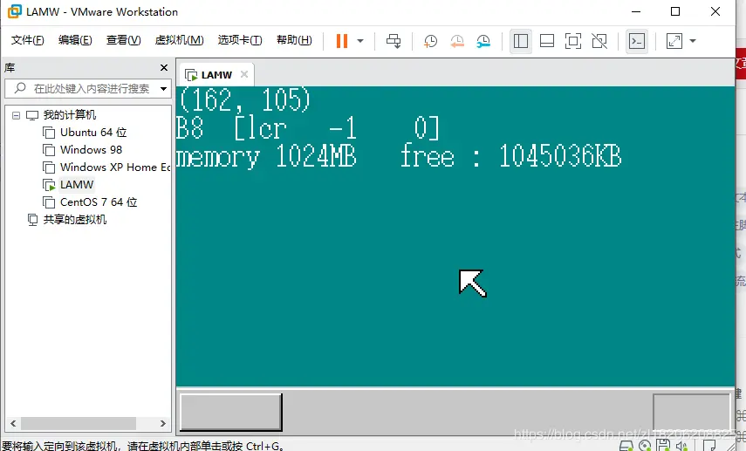Screen dimensions: 746x451
Task: Open the stretch display dropdown arrow
Action: pos(693,41)
